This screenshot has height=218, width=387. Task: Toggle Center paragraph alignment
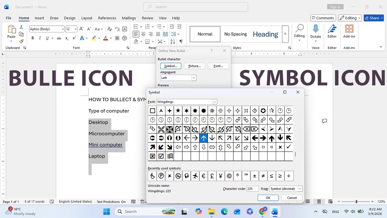point(143,34)
